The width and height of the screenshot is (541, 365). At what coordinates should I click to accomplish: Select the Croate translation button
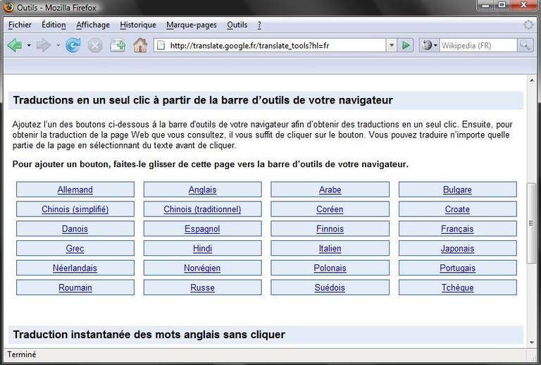coord(457,209)
